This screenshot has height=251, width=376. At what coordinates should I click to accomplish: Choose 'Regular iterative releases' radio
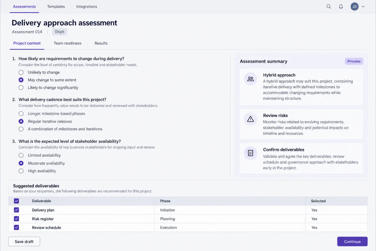[21, 121]
